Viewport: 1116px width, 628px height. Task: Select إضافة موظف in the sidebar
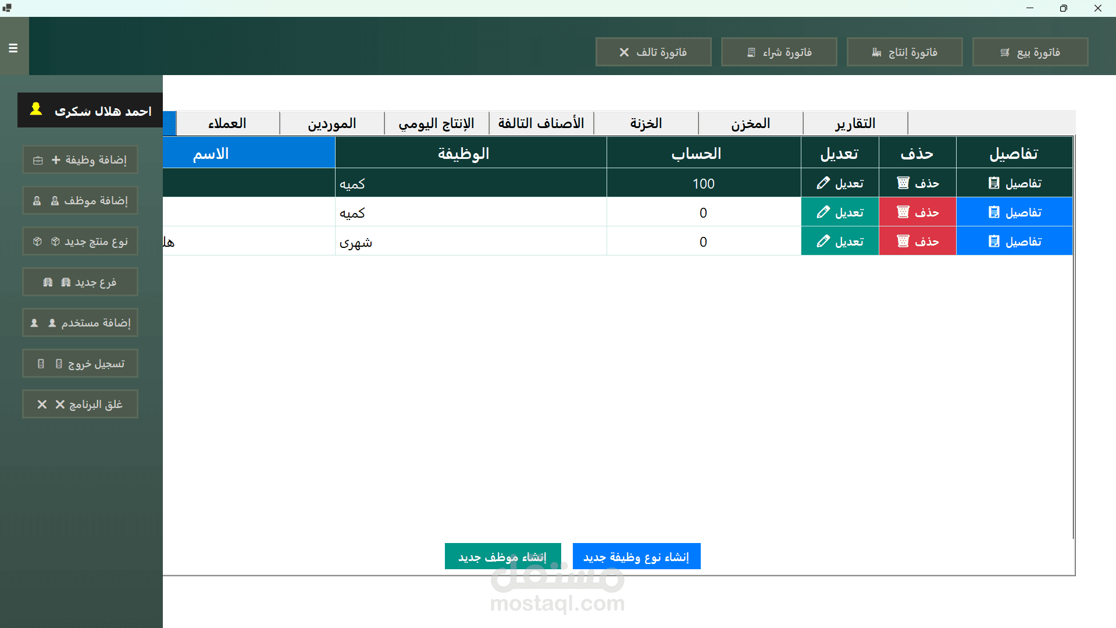click(80, 200)
